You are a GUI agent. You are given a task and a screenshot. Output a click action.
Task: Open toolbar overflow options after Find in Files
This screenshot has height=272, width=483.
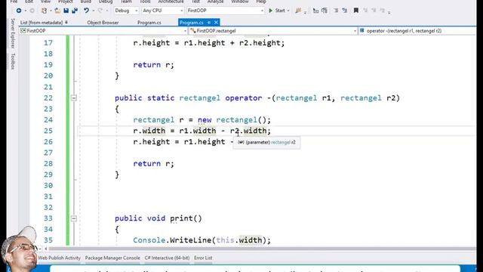click(305, 12)
